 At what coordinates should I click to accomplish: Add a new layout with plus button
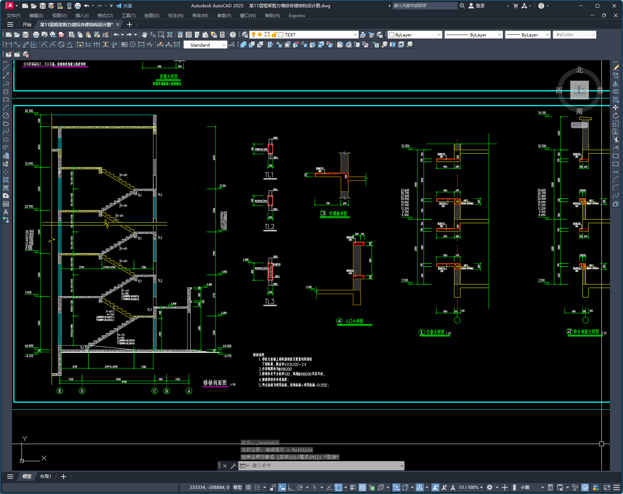pyautogui.click(x=64, y=477)
